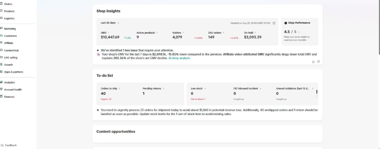Expand the Unread violations chevron
Viewport: 380px width, 149px height.
[x=312, y=89]
